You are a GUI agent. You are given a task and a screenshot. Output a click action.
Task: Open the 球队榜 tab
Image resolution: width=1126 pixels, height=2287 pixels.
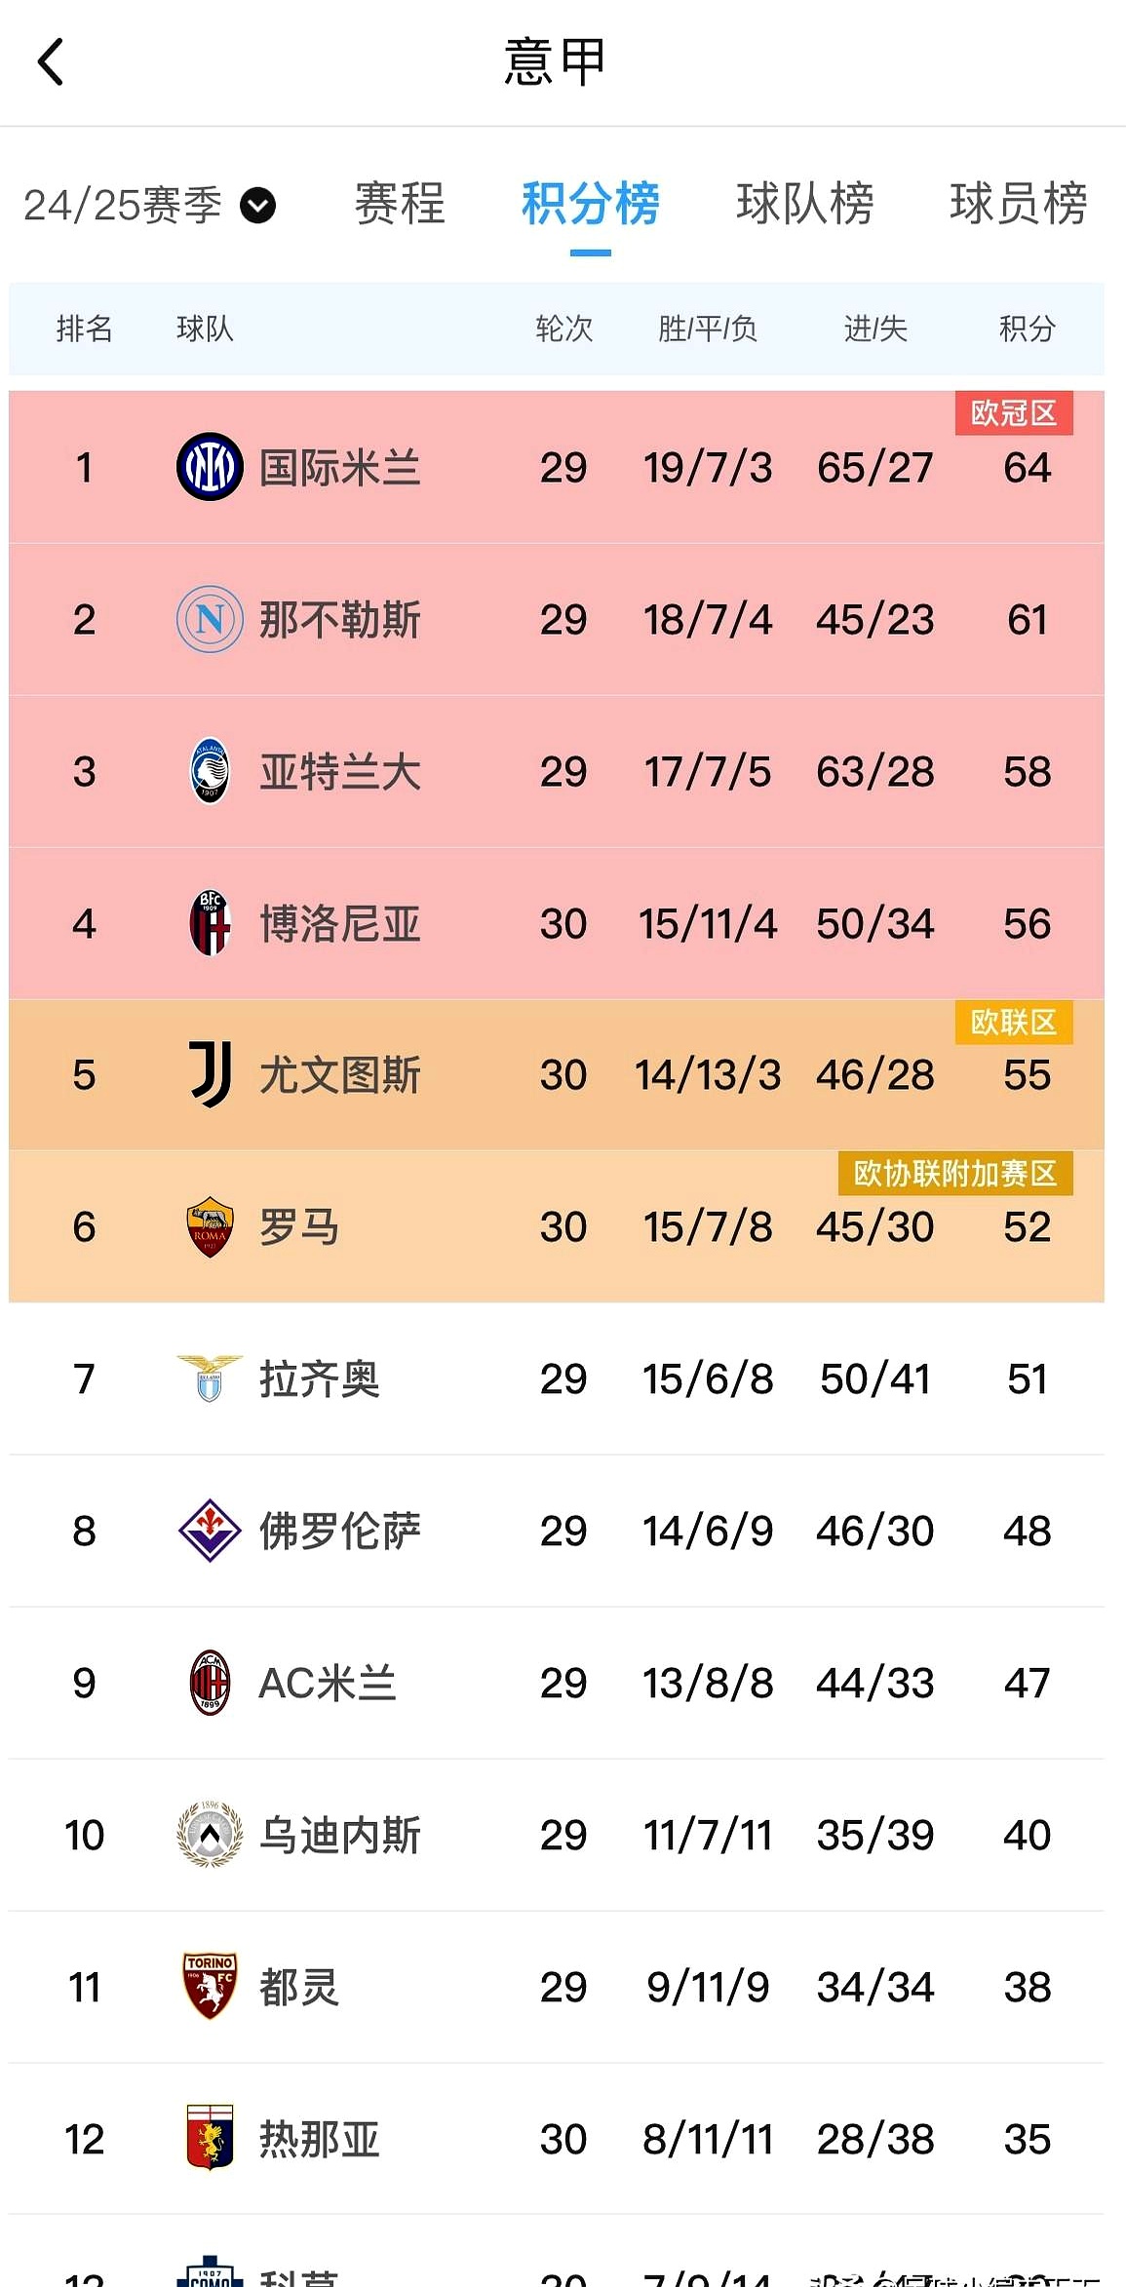(x=804, y=204)
